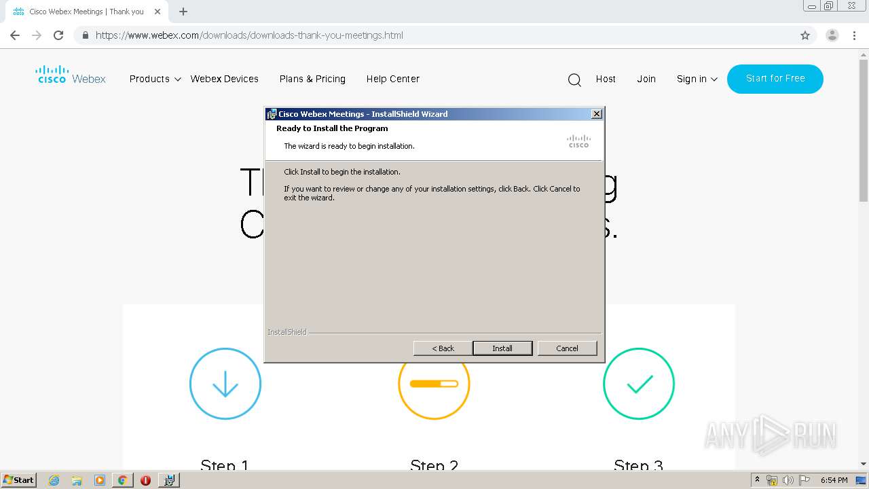Cancel the Webex Meetings installation

coord(567,348)
